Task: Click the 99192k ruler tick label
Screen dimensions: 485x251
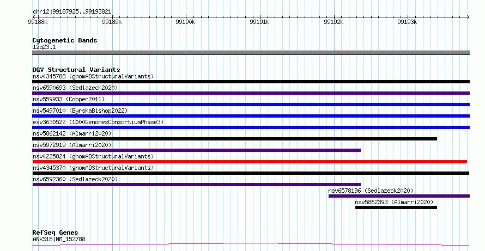Action: coord(334,22)
